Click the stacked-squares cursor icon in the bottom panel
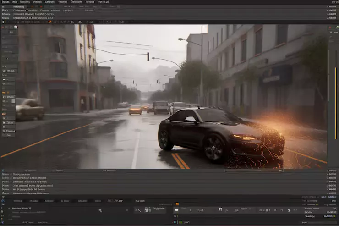 pyautogui.click(x=100, y=210)
